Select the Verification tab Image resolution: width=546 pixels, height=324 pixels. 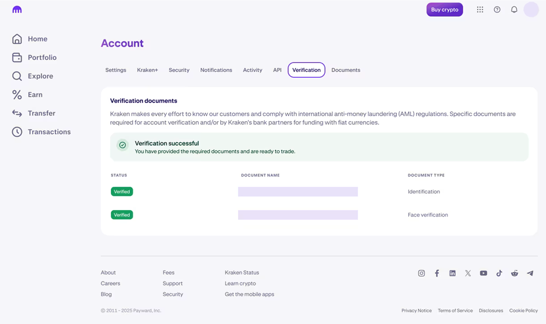307,70
